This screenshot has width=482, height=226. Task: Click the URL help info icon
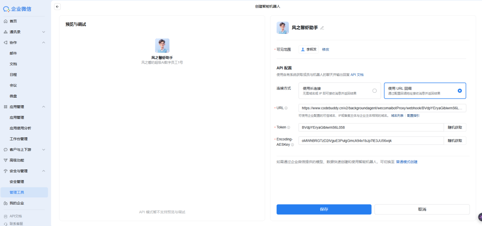[x=286, y=108]
